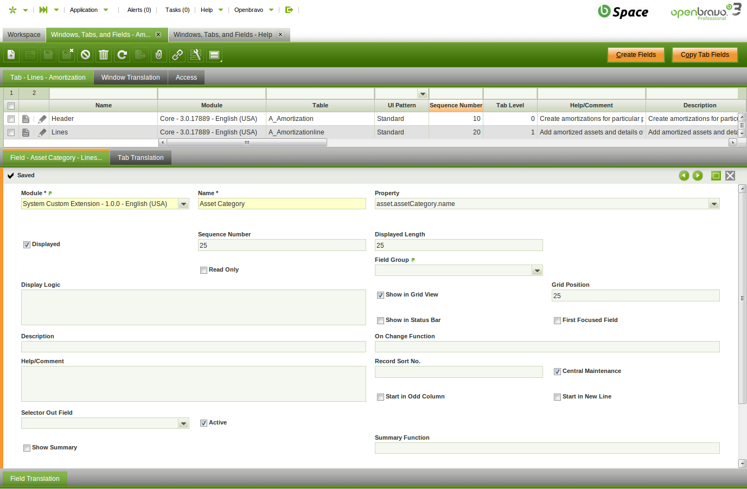Open the Module dropdown list
The height and width of the screenshot is (489, 747).
[183, 204]
